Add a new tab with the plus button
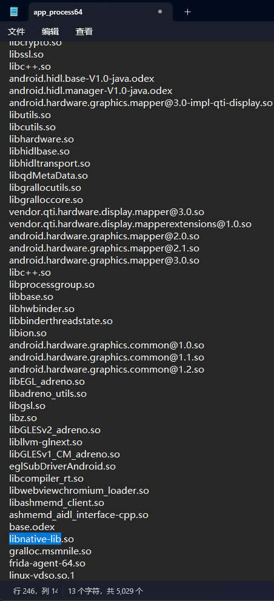 (x=187, y=12)
